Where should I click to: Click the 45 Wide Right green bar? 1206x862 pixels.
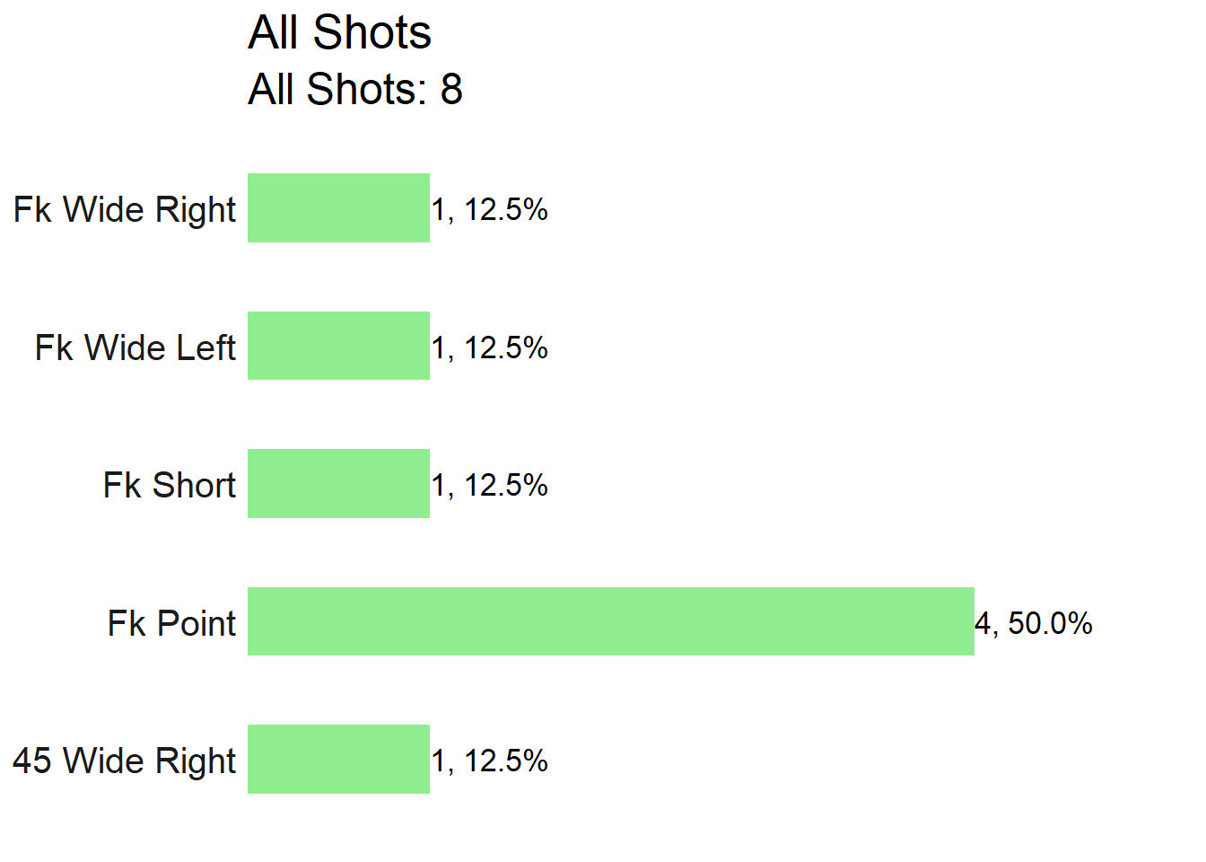coord(338,760)
